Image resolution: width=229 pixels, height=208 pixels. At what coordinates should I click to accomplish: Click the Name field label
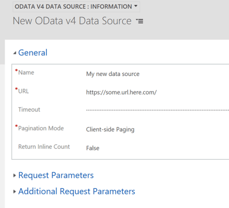[26, 72]
